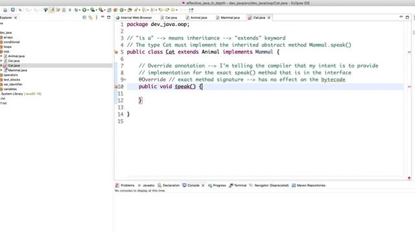Image resolution: width=415 pixels, height=233 pixels.
Task: Switch to Car.java editor tab
Action: coord(169,17)
